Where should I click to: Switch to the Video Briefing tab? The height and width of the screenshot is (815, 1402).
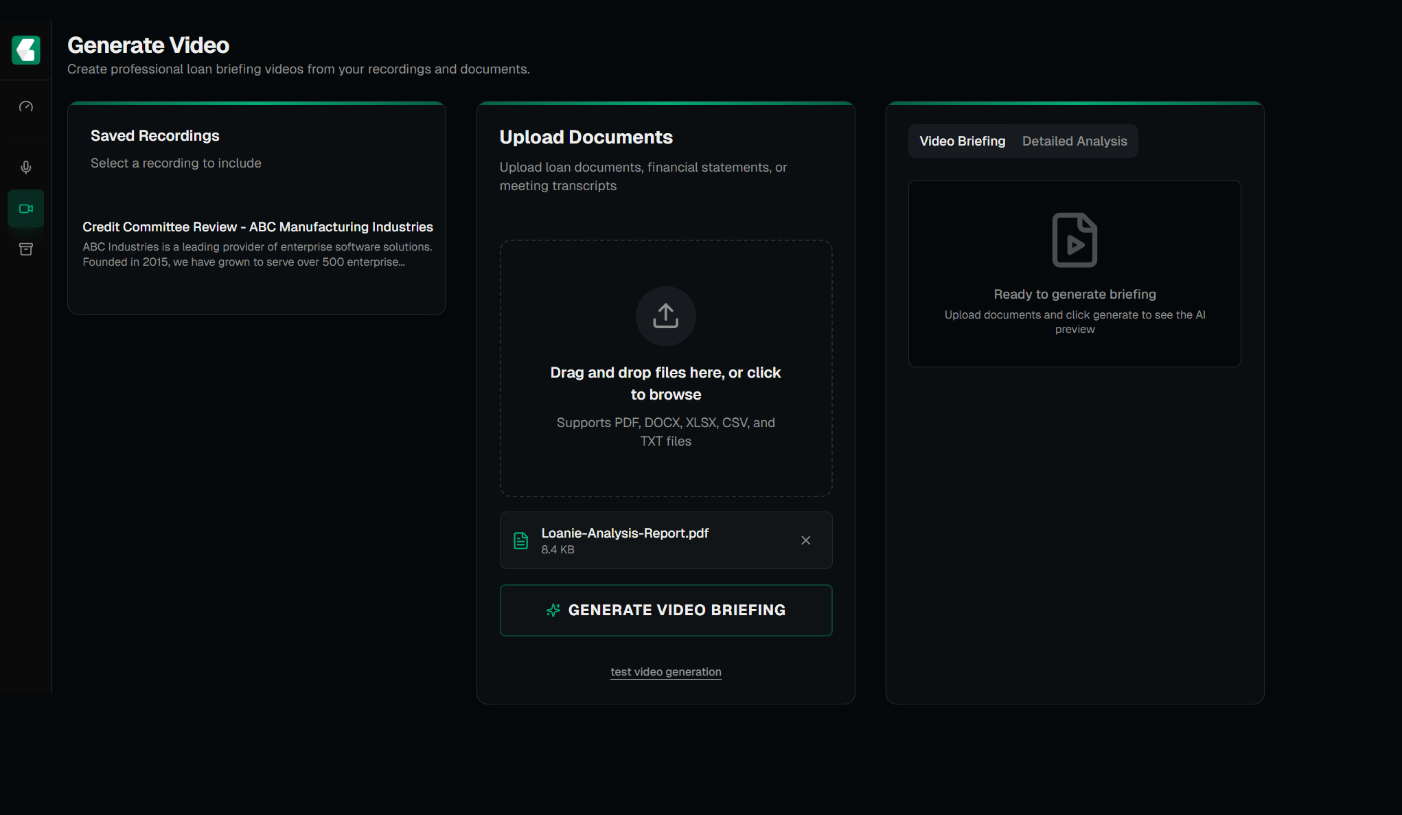click(x=962, y=141)
